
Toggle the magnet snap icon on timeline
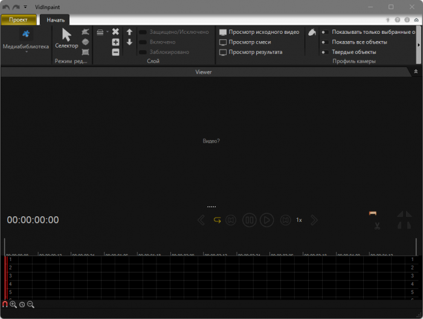[x=5, y=304]
